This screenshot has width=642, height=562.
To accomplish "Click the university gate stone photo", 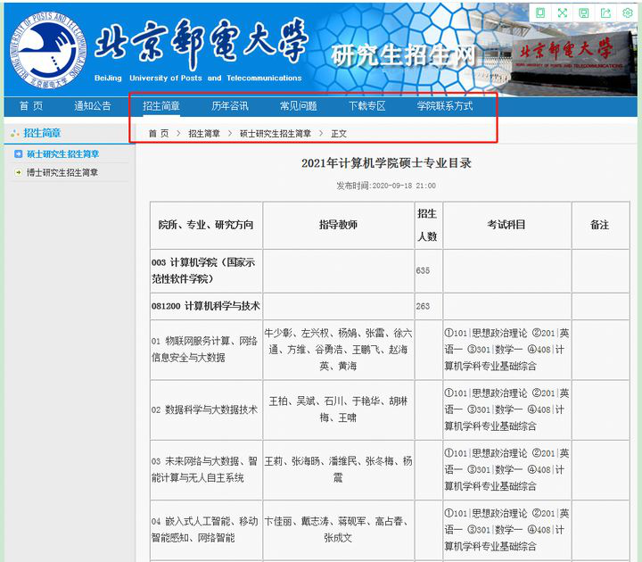I will click(572, 55).
